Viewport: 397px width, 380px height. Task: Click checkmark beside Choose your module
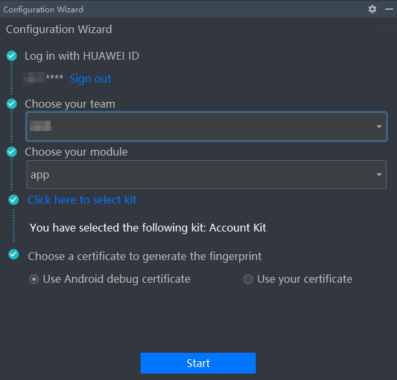[x=12, y=152]
